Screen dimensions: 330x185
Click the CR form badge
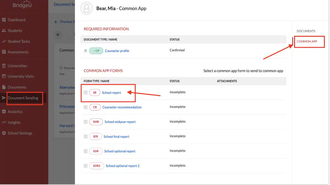tap(95, 107)
